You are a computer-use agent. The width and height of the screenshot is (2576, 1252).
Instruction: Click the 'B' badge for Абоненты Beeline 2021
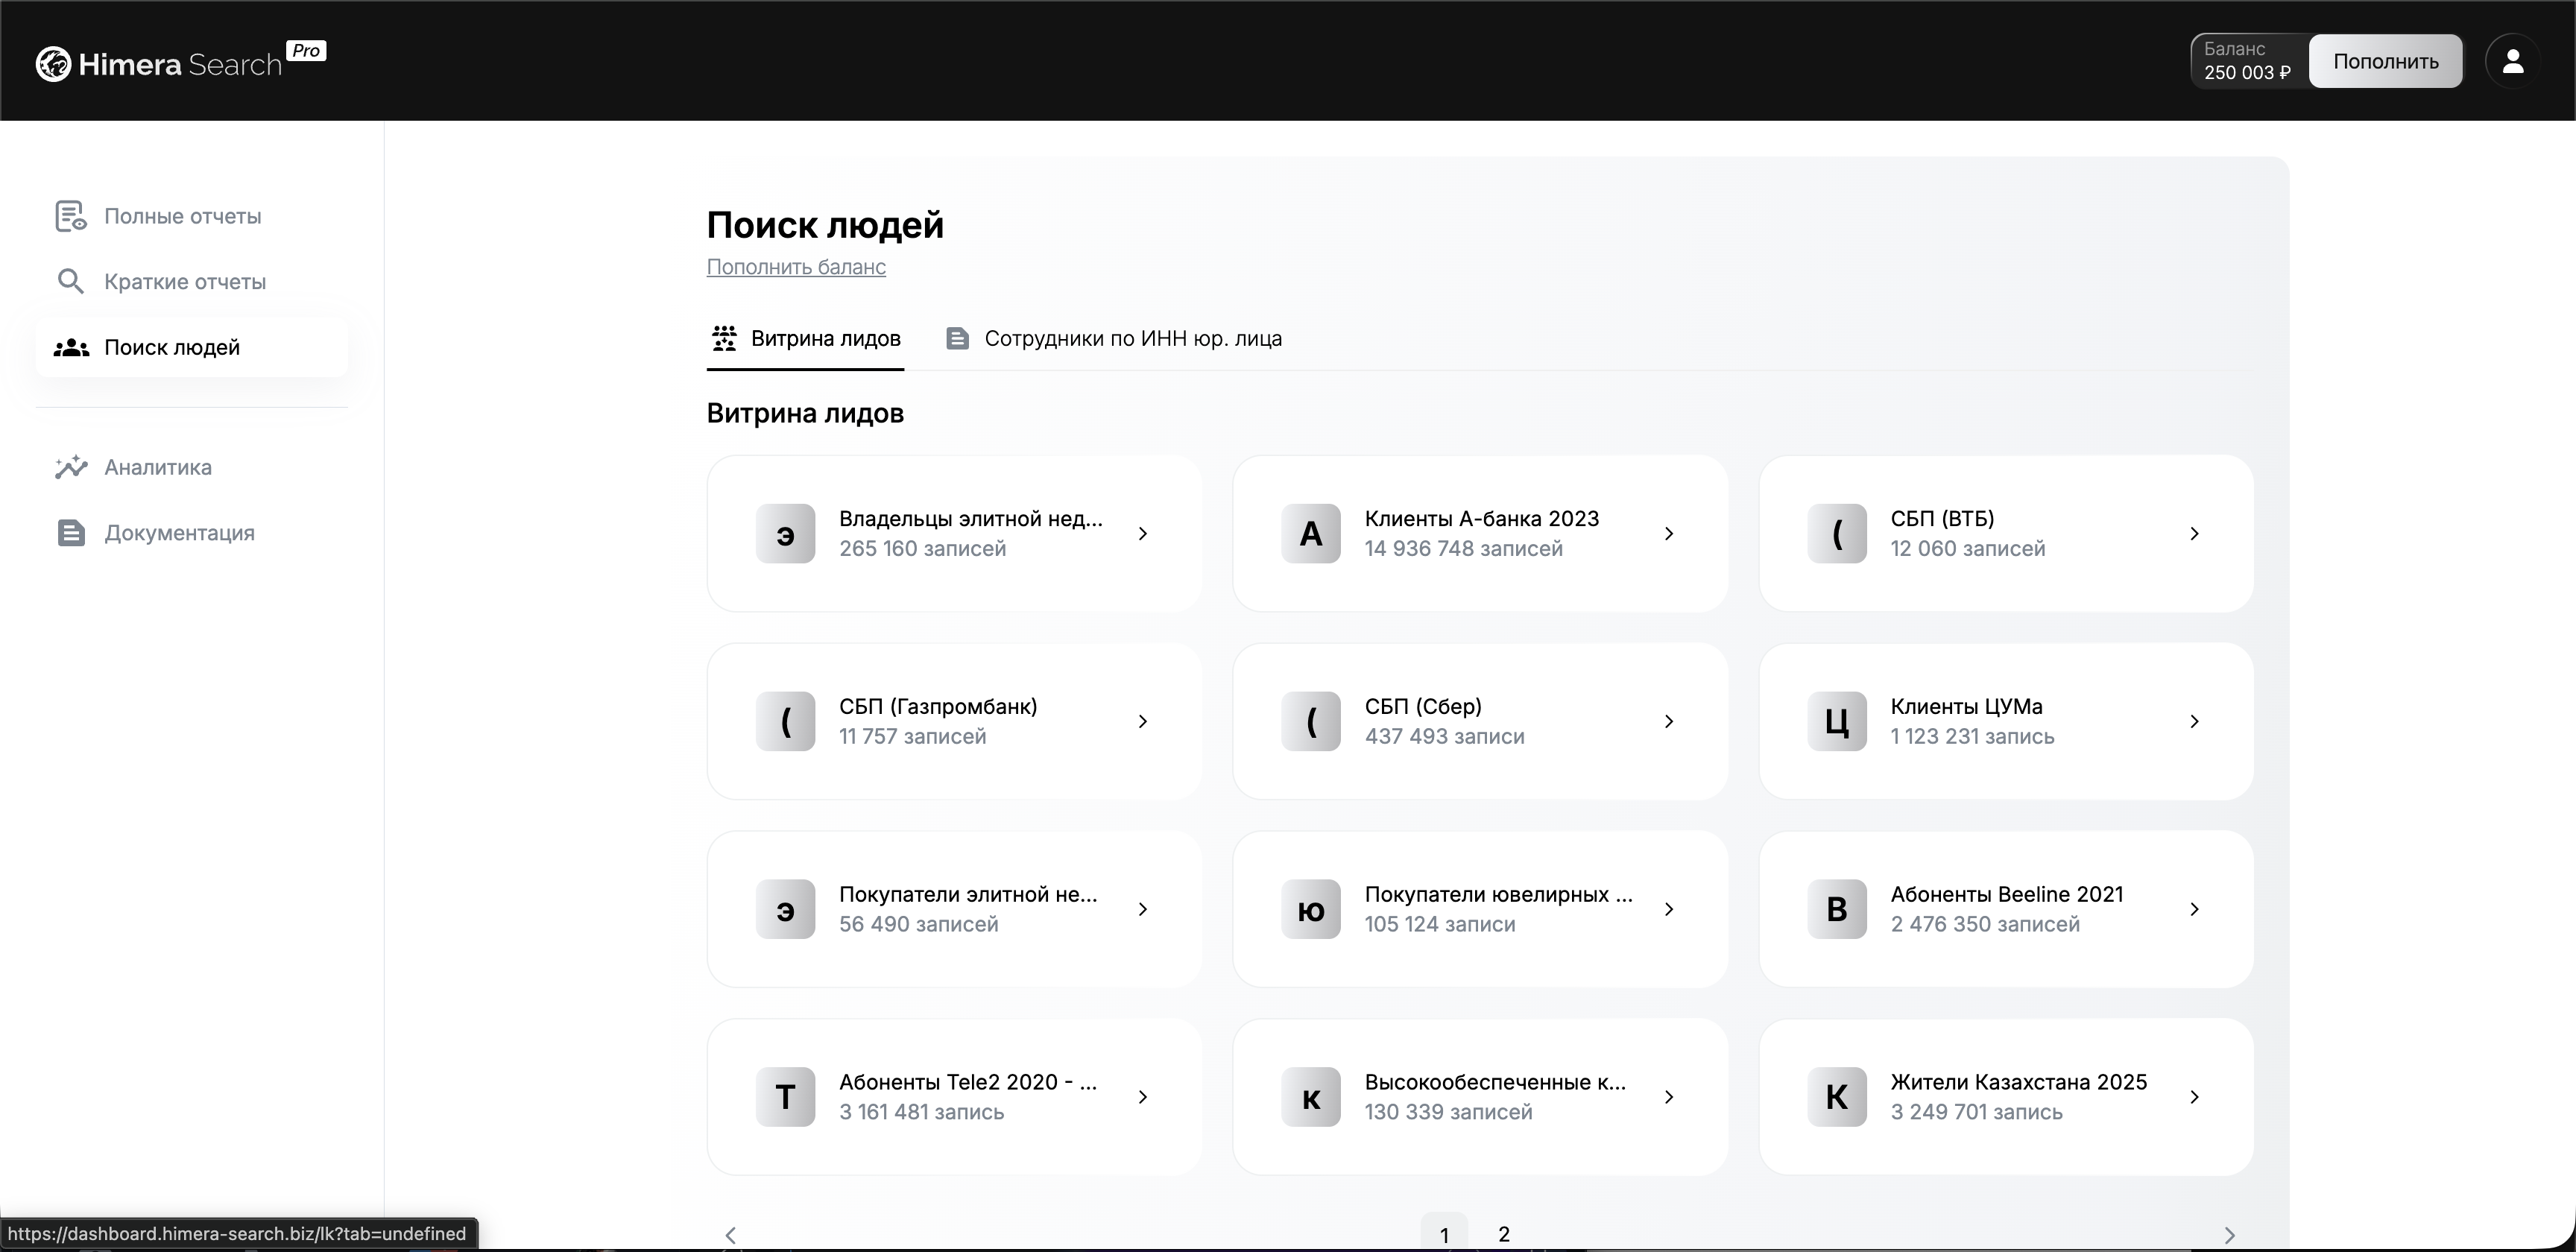[x=1837, y=909]
